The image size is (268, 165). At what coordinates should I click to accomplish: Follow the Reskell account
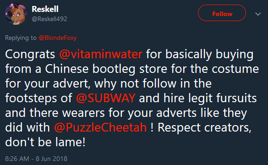[222, 13]
